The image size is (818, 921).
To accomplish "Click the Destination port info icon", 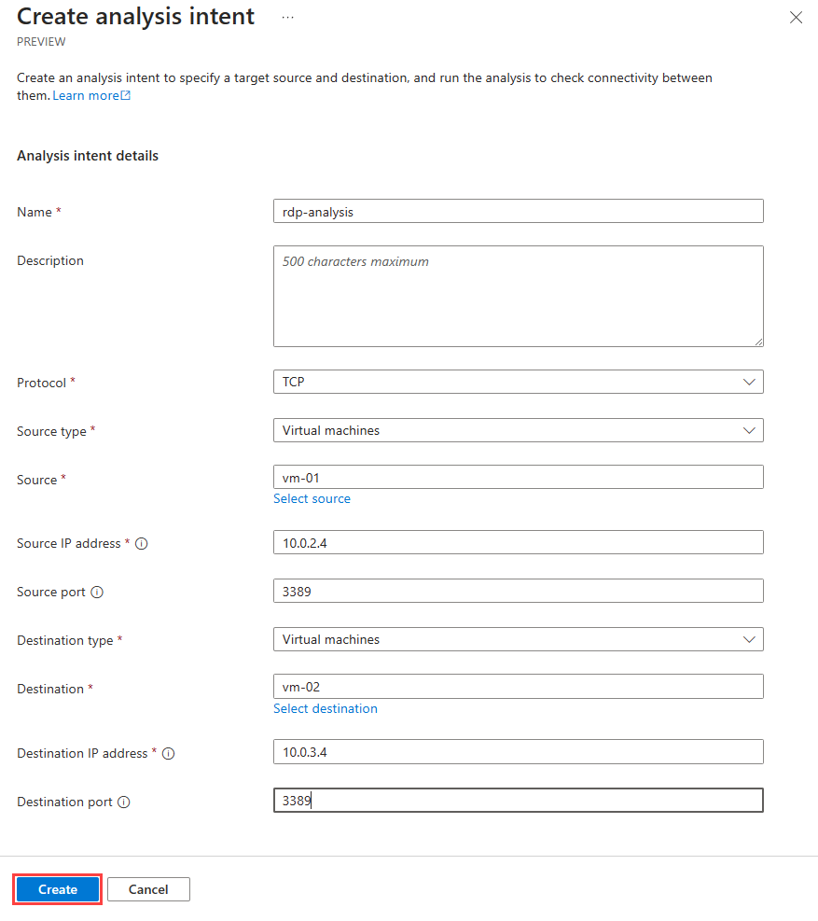I will [124, 802].
